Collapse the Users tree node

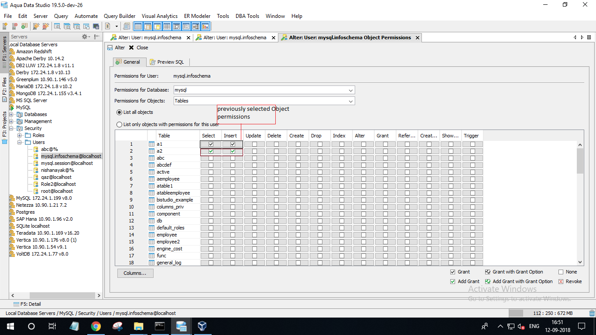20,142
